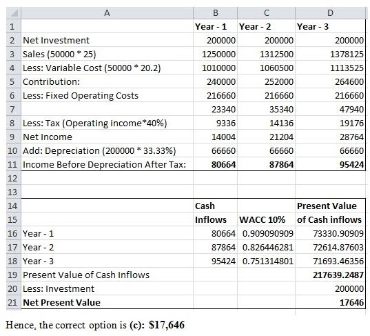Click cell with value 28764
This screenshot has height=336, width=370.
(x=330, y=137)
